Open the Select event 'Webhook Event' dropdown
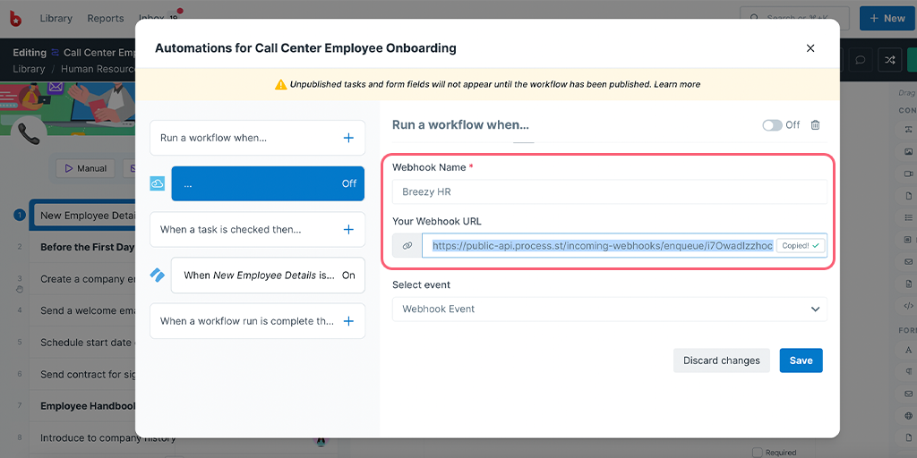The image size is (917, 458). coord(609,309)
